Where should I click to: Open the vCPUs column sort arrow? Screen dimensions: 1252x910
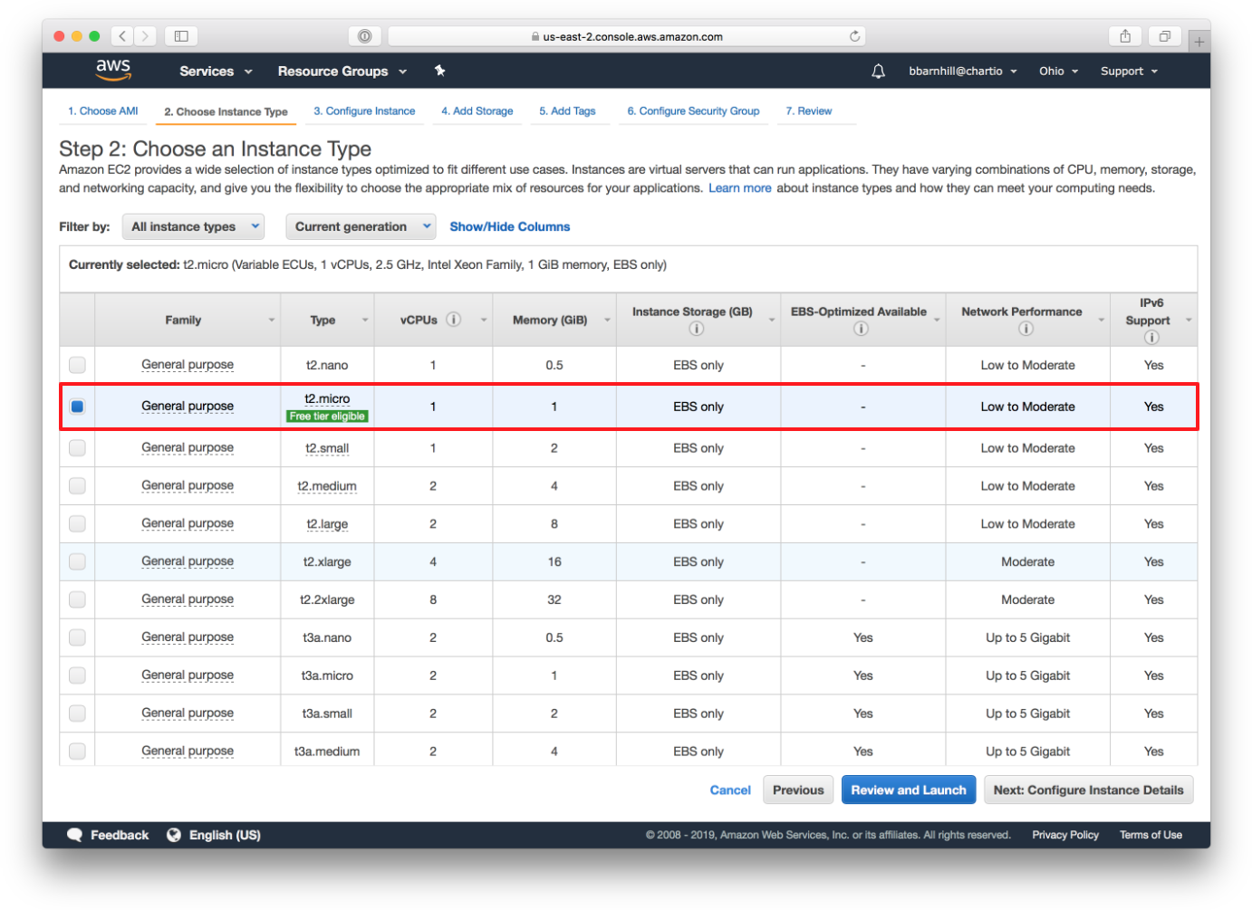point(484,321)
